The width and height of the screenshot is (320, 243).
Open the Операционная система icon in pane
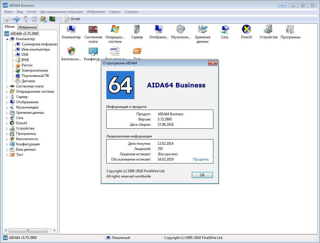[115, 34]
